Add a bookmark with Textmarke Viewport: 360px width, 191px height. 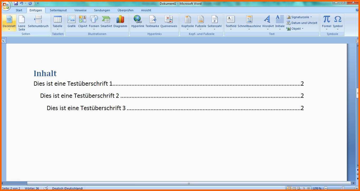(152, 21)
